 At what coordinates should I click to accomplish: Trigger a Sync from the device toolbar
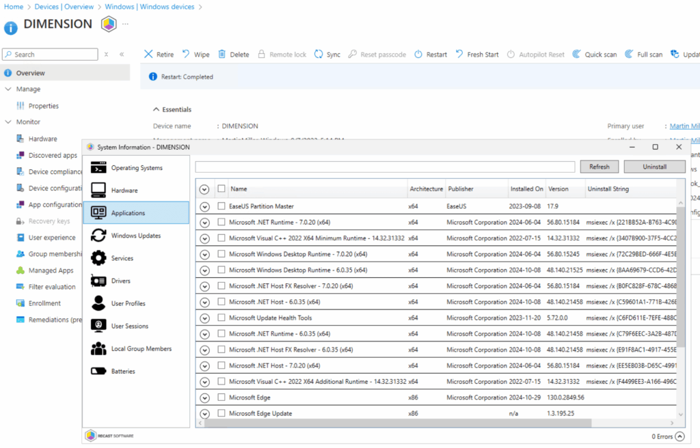point(327,54)
